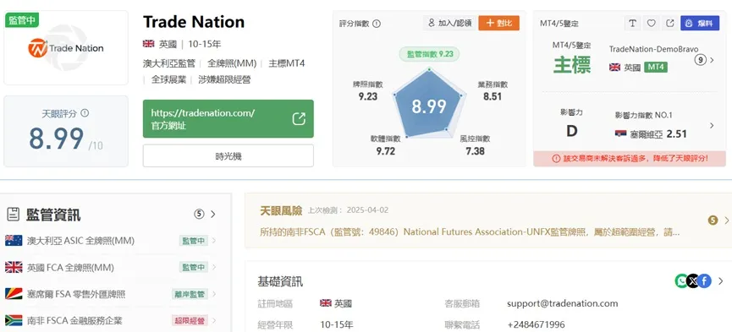Click the Facebook icon in 基礎資訊

click(x=704, y=280)
